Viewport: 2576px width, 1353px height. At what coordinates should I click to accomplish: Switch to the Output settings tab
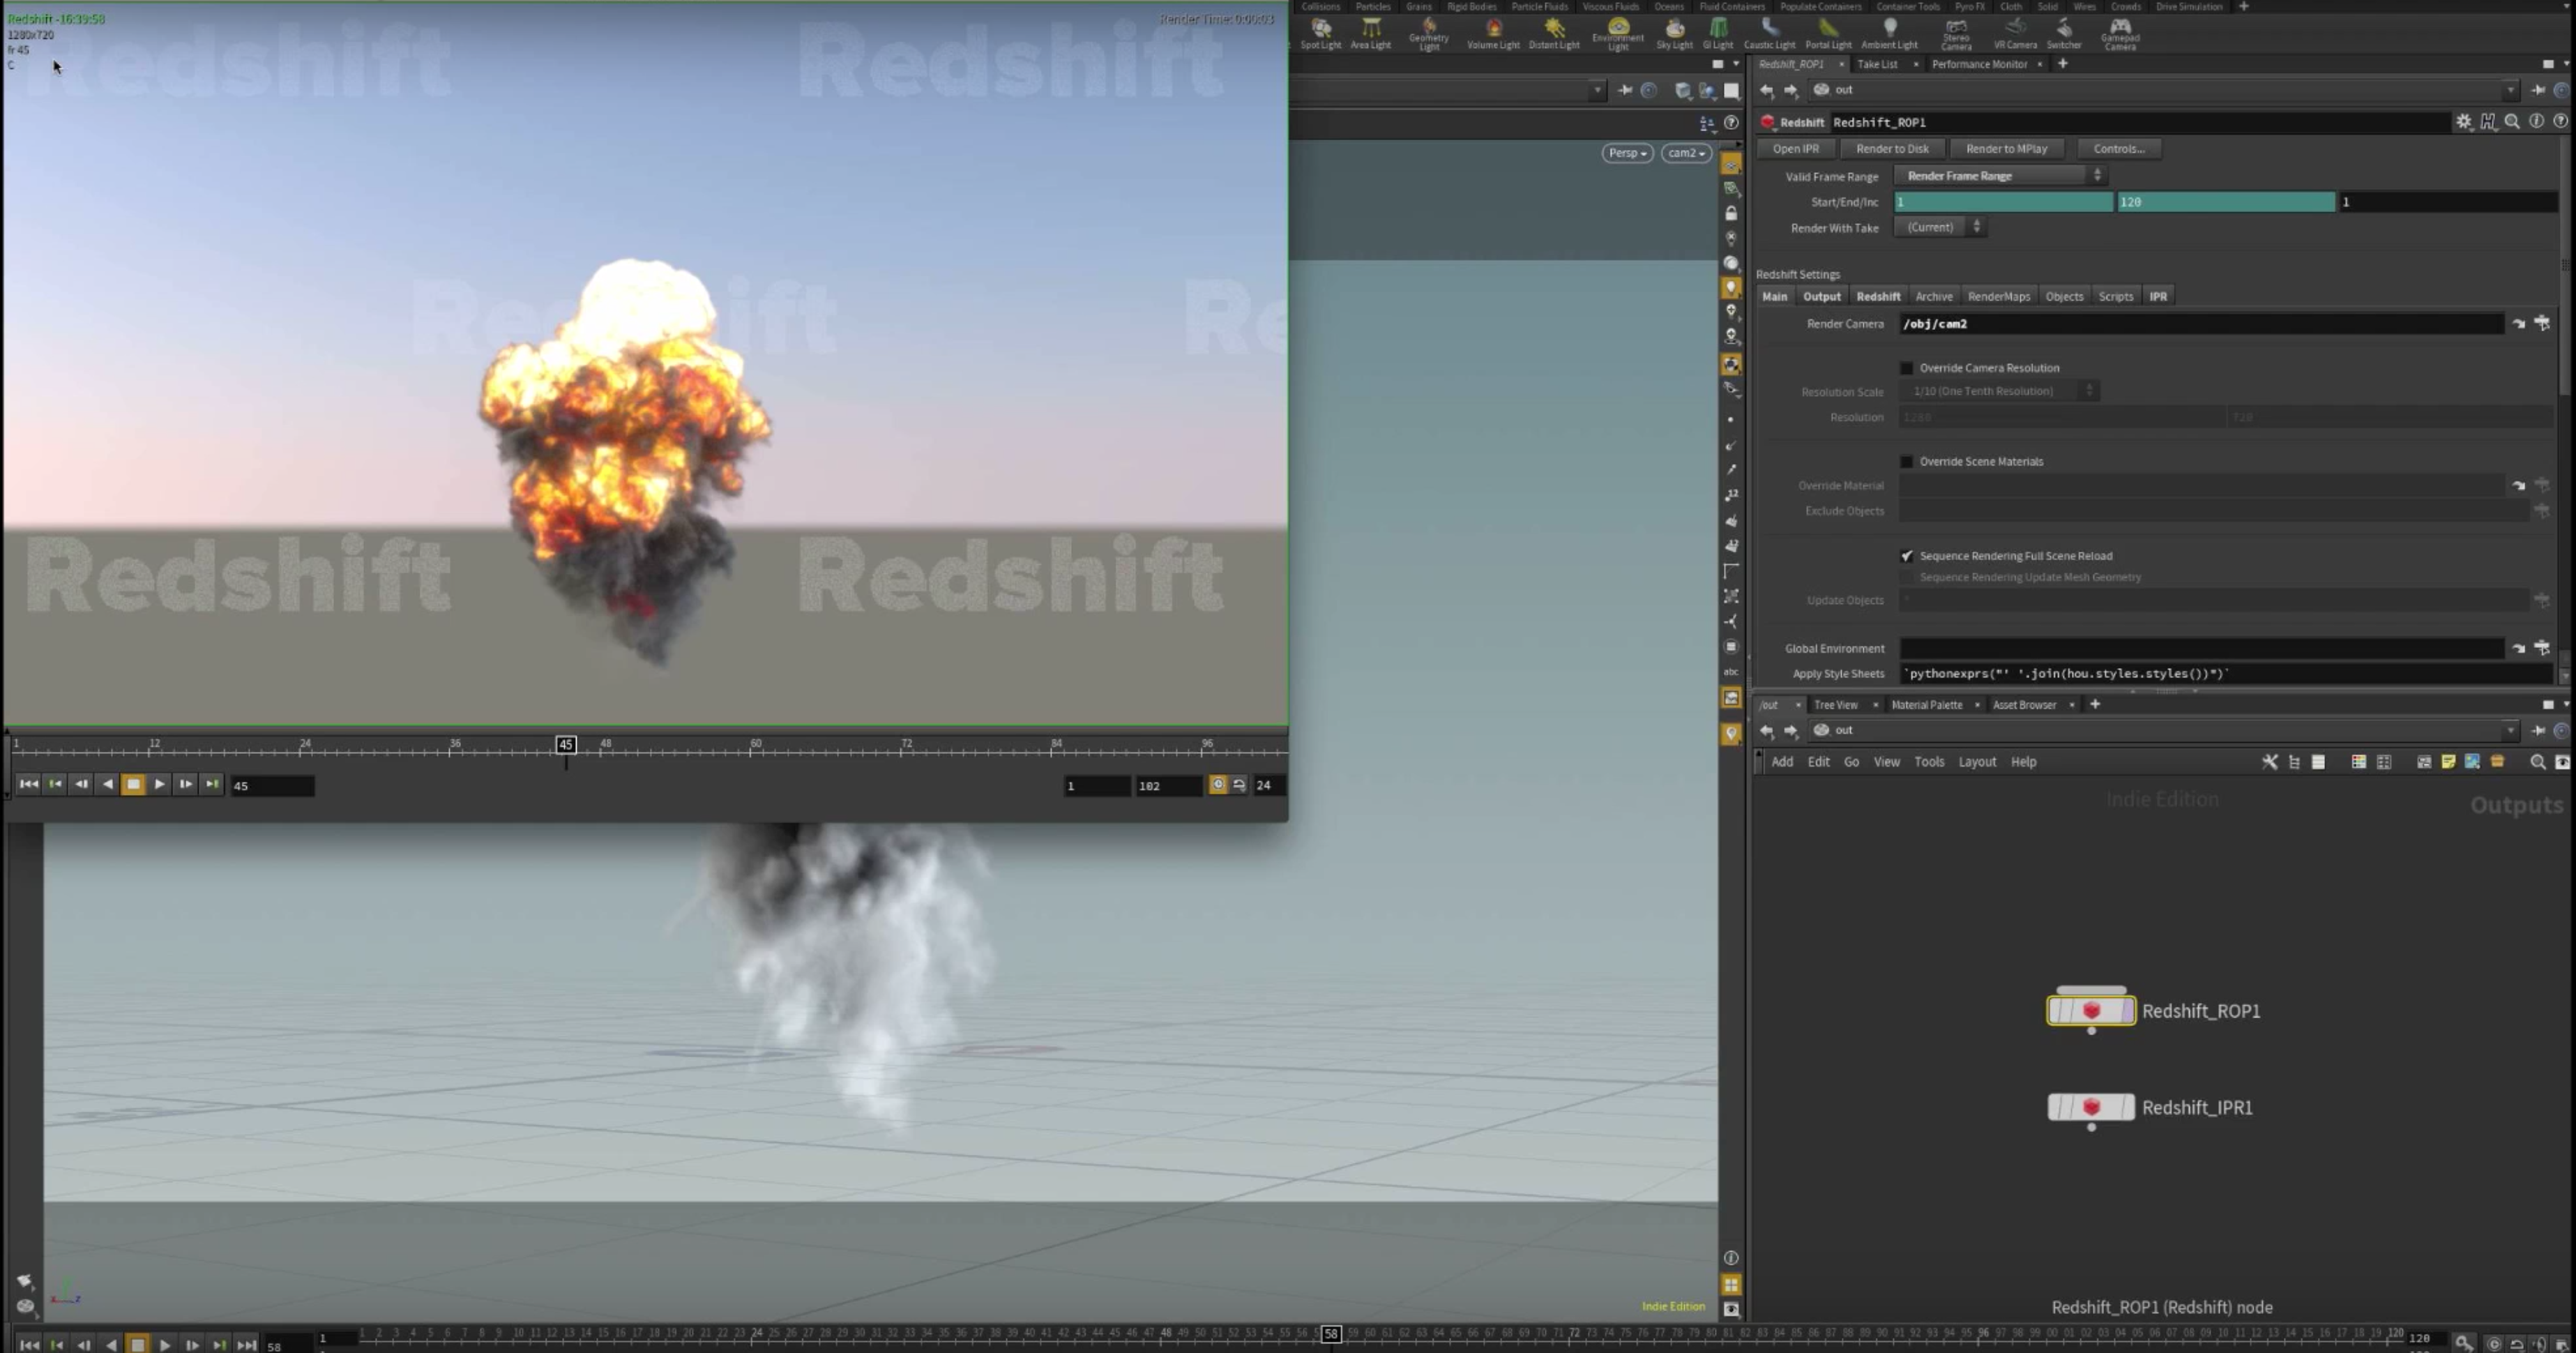pos(1821,297)
